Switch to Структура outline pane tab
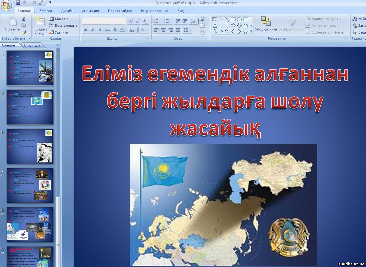This screenshot has width=366, height=267. pos(32,45)
